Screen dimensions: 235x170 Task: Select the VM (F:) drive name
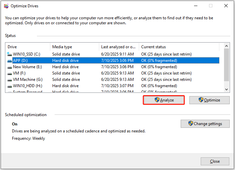tap(19, 73)
